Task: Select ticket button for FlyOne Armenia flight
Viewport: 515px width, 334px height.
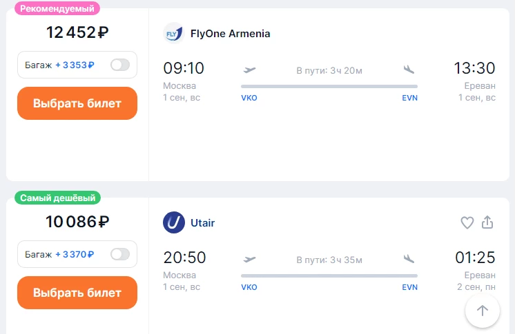Action: (x=77, y=103)
